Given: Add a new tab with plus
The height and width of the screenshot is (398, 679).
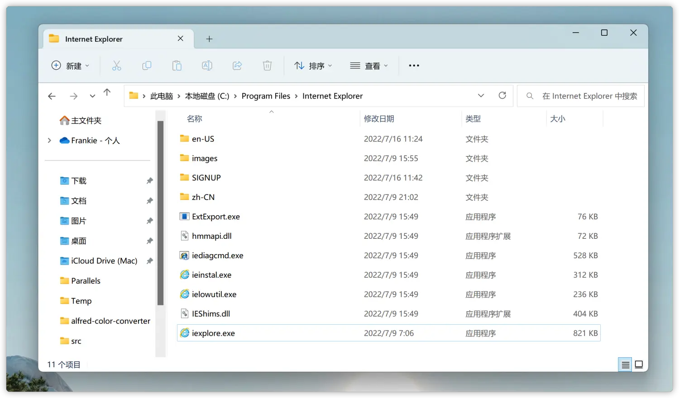Looking at the screenshot, I should click(x=209, y=39).
